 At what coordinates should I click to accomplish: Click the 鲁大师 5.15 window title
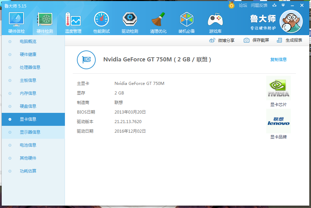pyautogui.click(x=15, y=6)
